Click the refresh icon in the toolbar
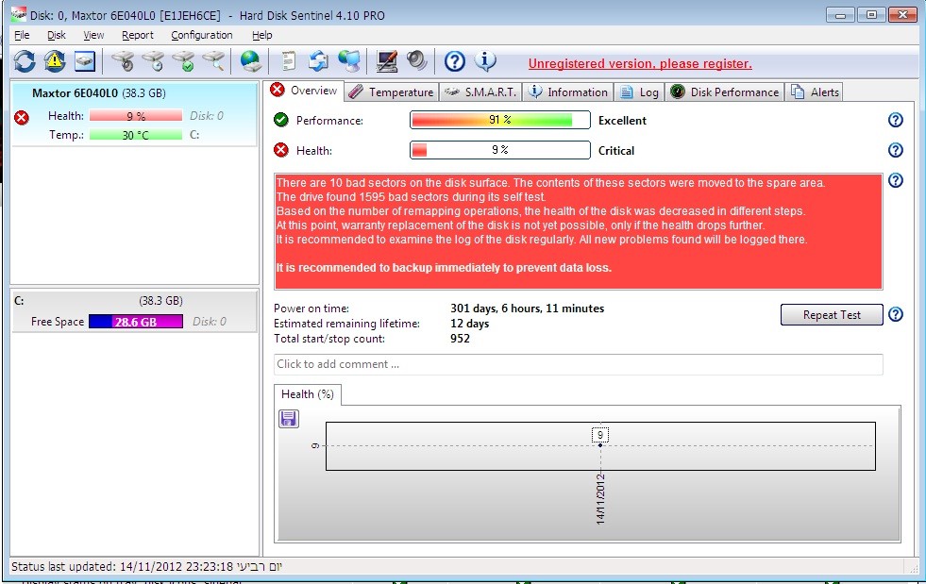 click(x=25, y=62)
